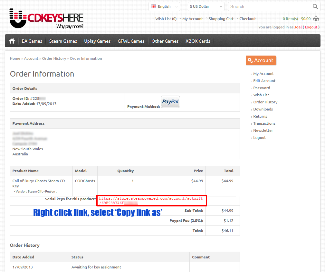Click the Paypal Fee amount $1.12
Image resolution: width=325 pixels, height=272 pixels.
[228, 221]
